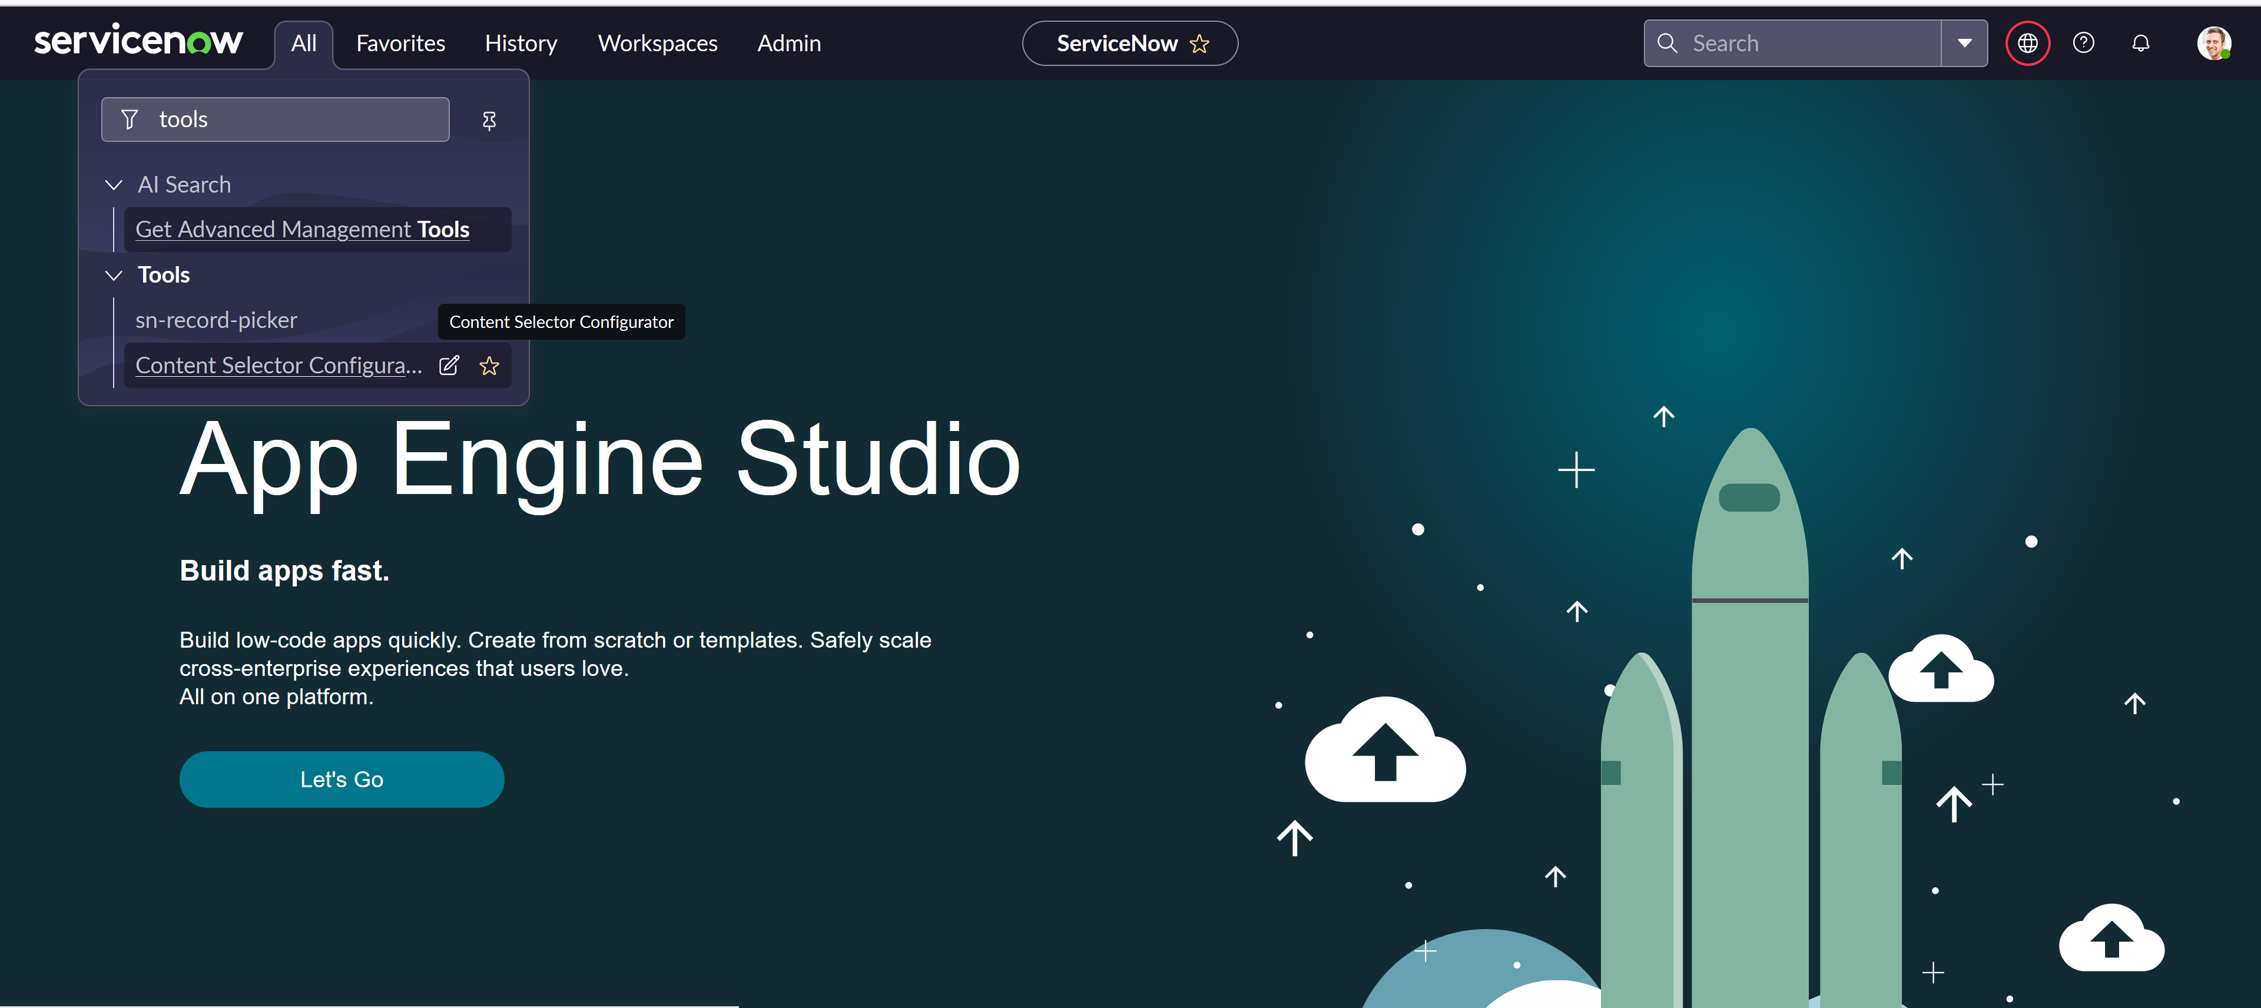Screen dimensions: 2261x1008
Task: Click the filter funnel icon in the menu
Action: click(130, 120)
